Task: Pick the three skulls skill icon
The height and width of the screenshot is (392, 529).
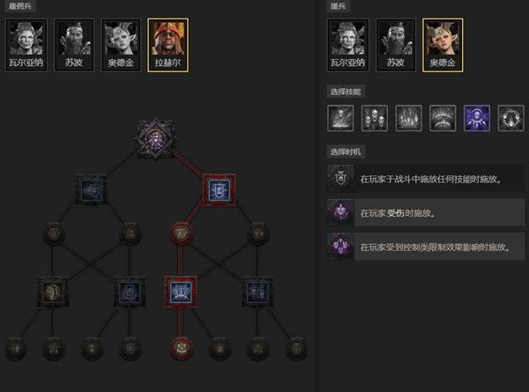Action: pyautogui.click(x=375, y=118)
